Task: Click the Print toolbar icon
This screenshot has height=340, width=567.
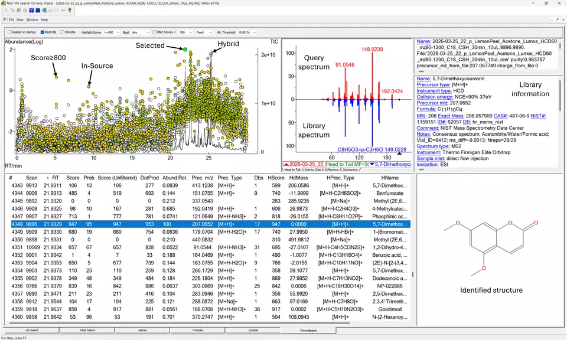Action: click(x=25, y=11)
